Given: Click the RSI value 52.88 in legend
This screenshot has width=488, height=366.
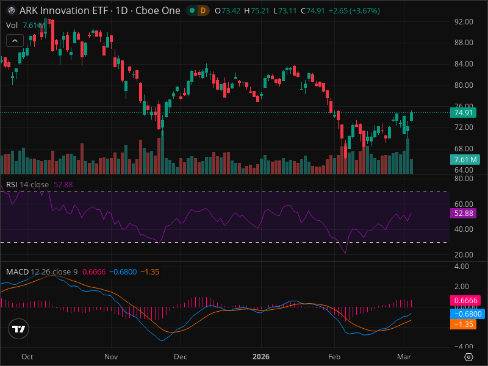Looking at the screenshot, I should coord(63,185).
